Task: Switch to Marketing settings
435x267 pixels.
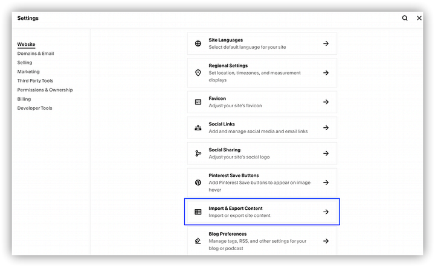Action: (28, 72)
